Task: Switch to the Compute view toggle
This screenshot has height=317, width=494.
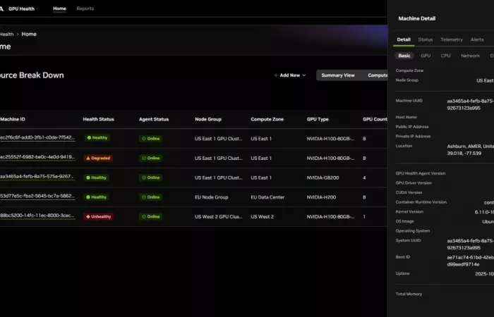Action: click(378, 75)
